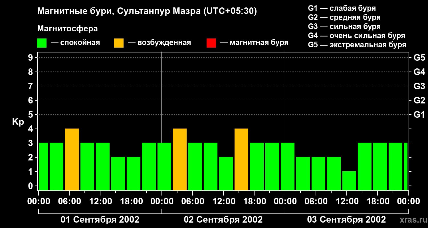This screenshot has height=228, width=428.
Task: Click the 'G2 — средняя буря' legend line
Action: (344, 17)
